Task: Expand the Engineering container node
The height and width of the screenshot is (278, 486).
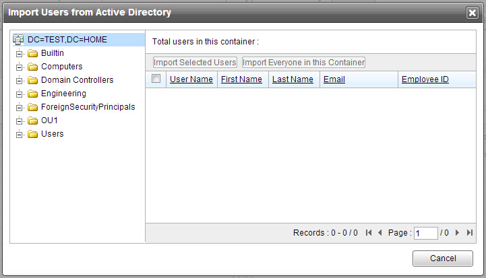Action: pyautogui.click(x=20, y=94)
